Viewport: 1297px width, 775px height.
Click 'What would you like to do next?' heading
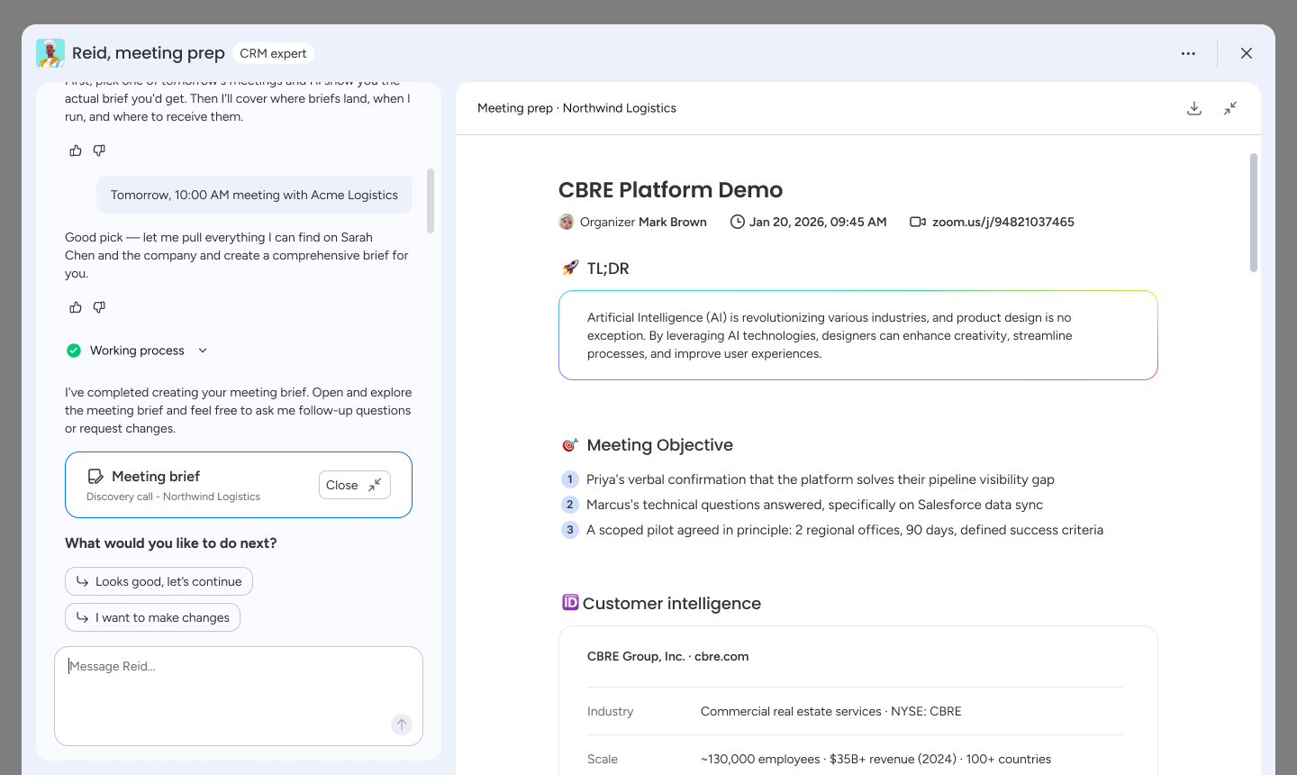171,543
